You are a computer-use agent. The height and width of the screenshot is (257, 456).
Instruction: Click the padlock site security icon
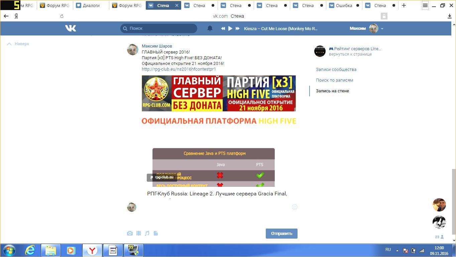(x=384, y=16)
